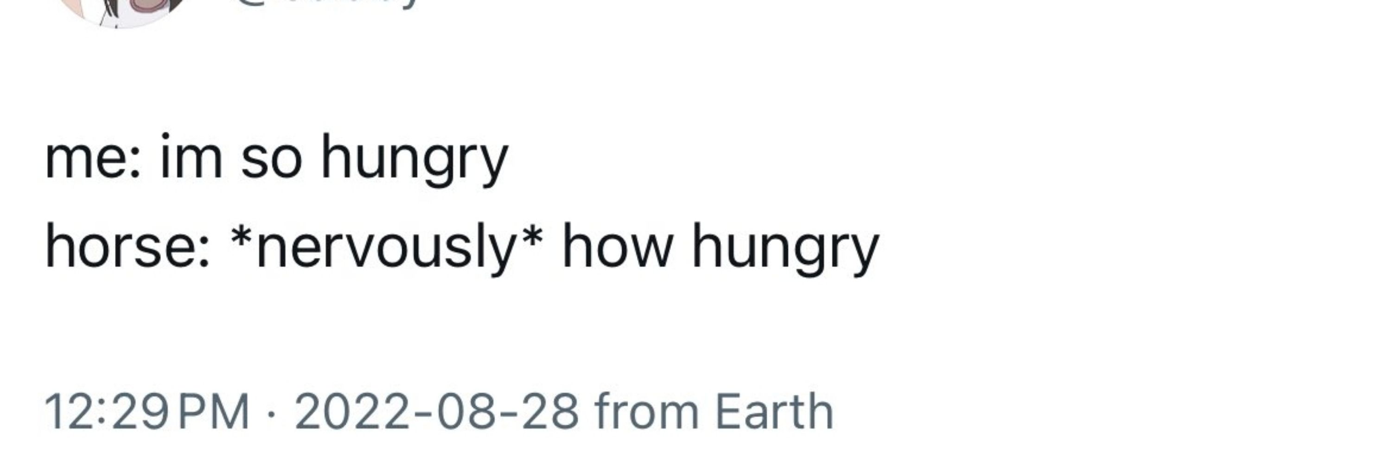Screen dimensions: 1391x463
Task: Click the "PM" text in timestamp
Action: [214, 412]
